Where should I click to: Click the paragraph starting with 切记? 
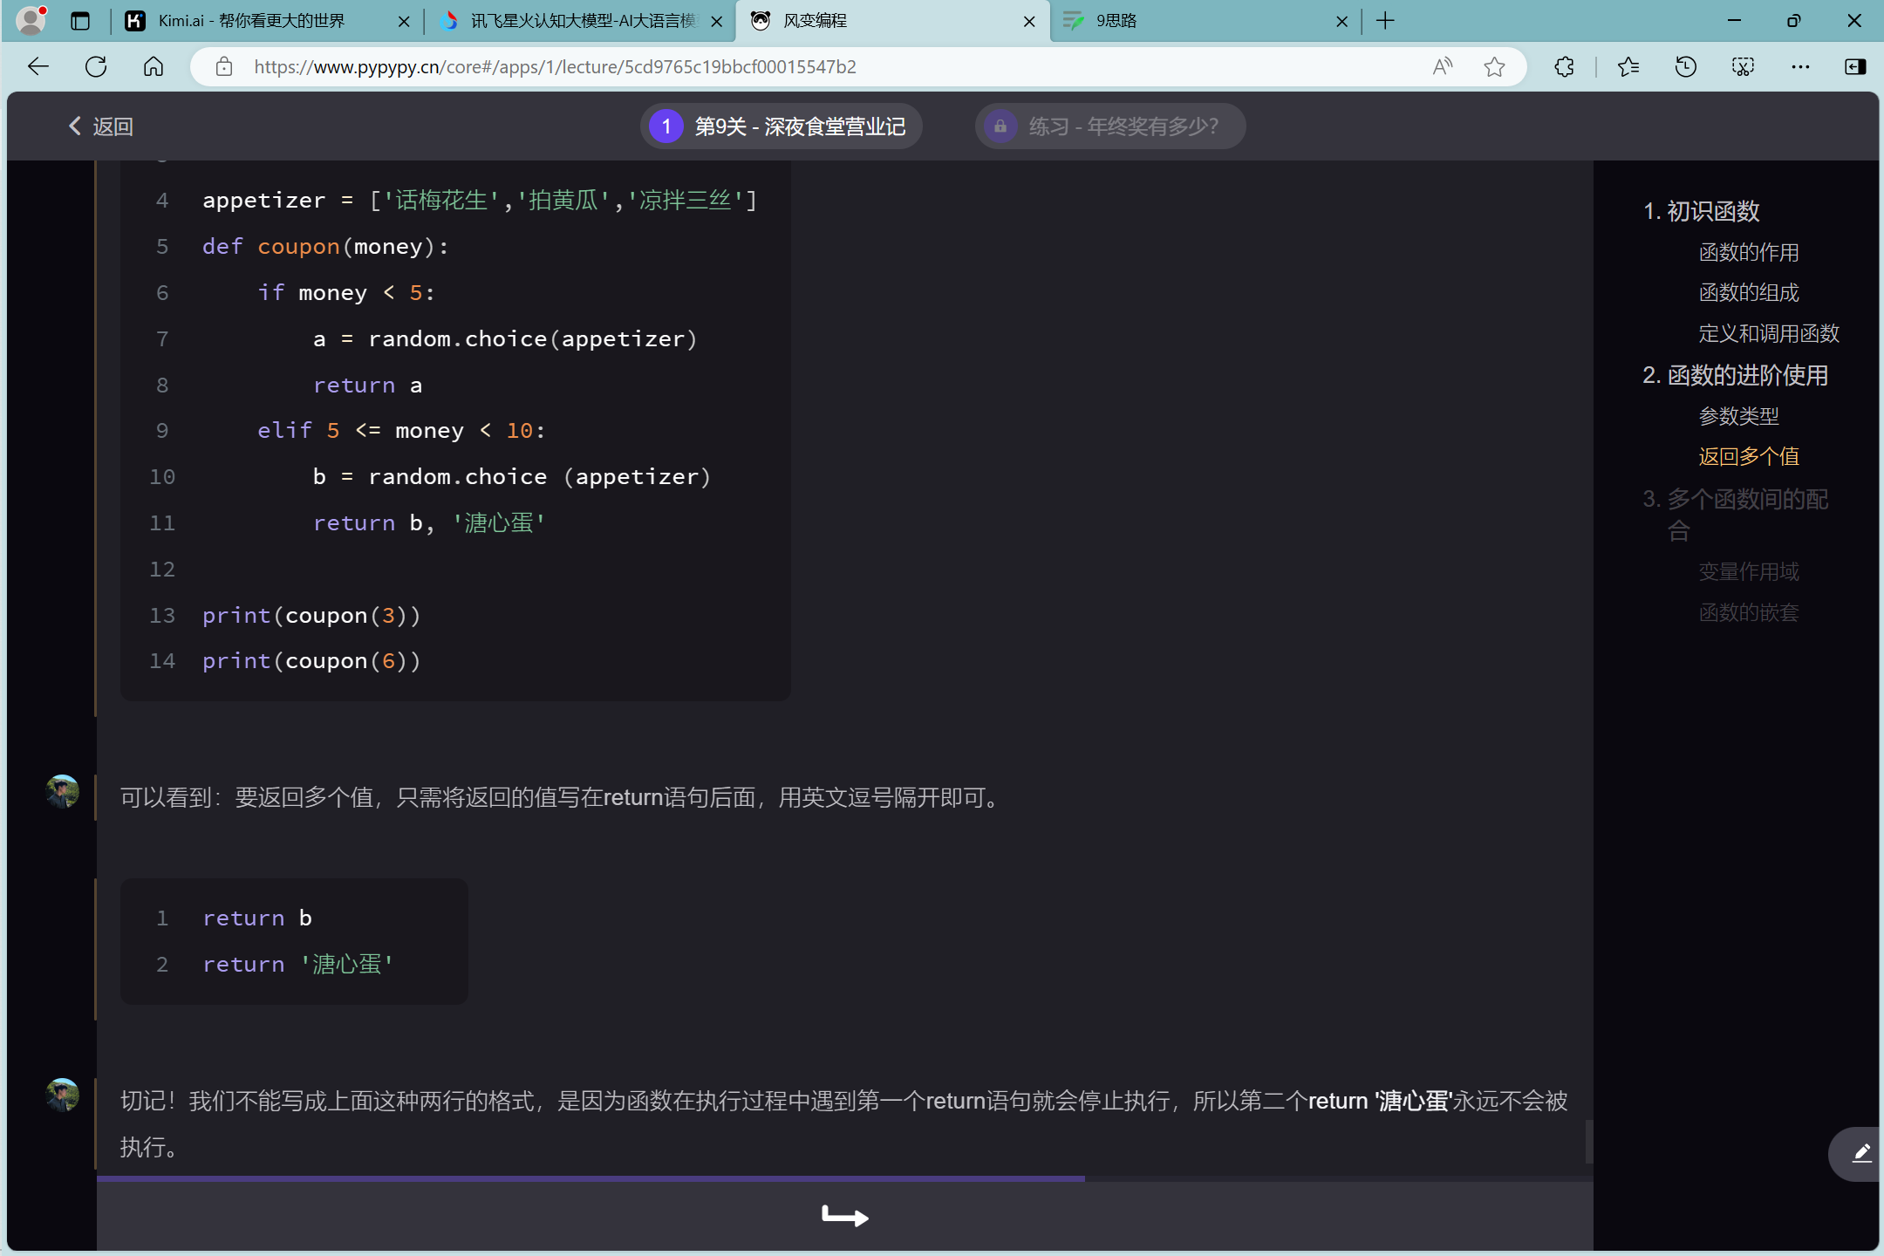coord(844,1123)
